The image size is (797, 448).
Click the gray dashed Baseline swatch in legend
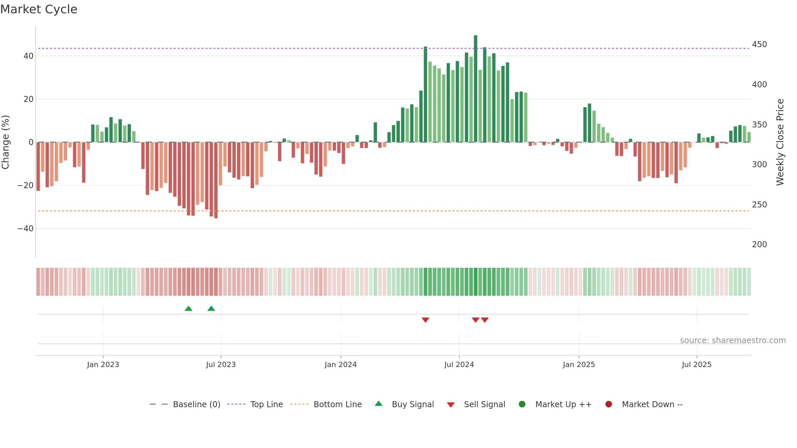[x=159, y=404]
